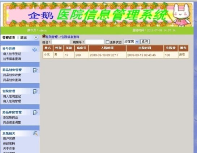Click the breadcrumb icon before 住院管理

(44, 36)
